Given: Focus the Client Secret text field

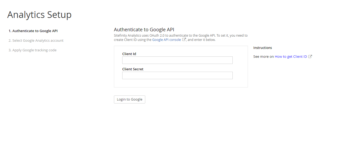Looking at the screenshot, I should pyautogui.click(x=177, y=75).
